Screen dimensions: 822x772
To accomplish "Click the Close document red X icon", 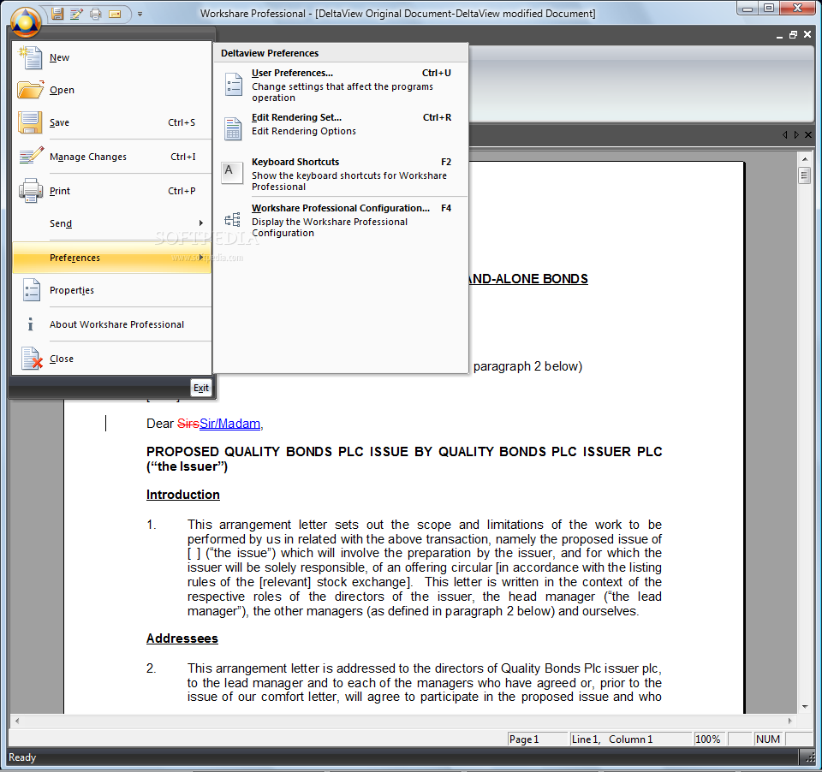I will pyautogui.click(x=32, y=359).
